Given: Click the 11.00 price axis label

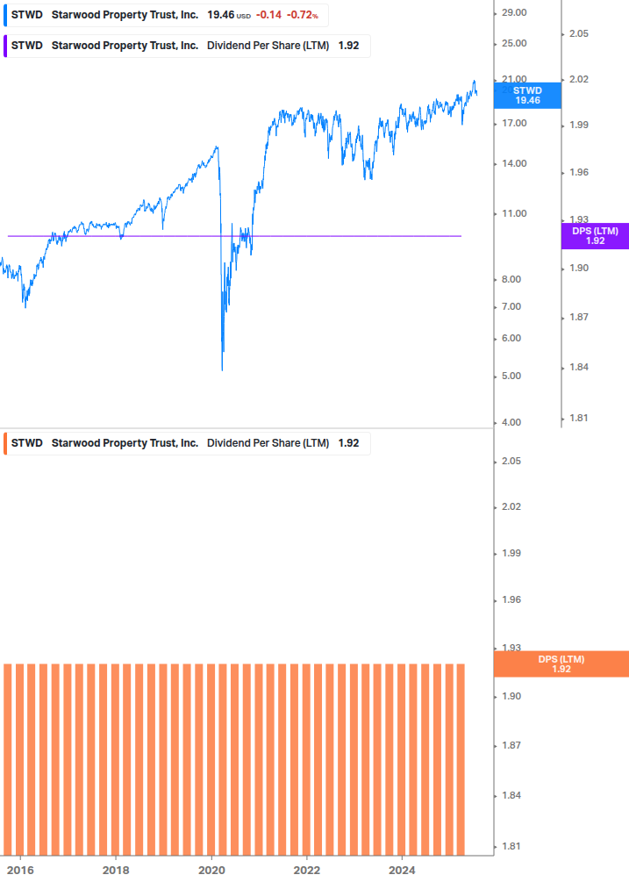Looking at the screenshot, I should pyautogui.click(x=514, y=214).
